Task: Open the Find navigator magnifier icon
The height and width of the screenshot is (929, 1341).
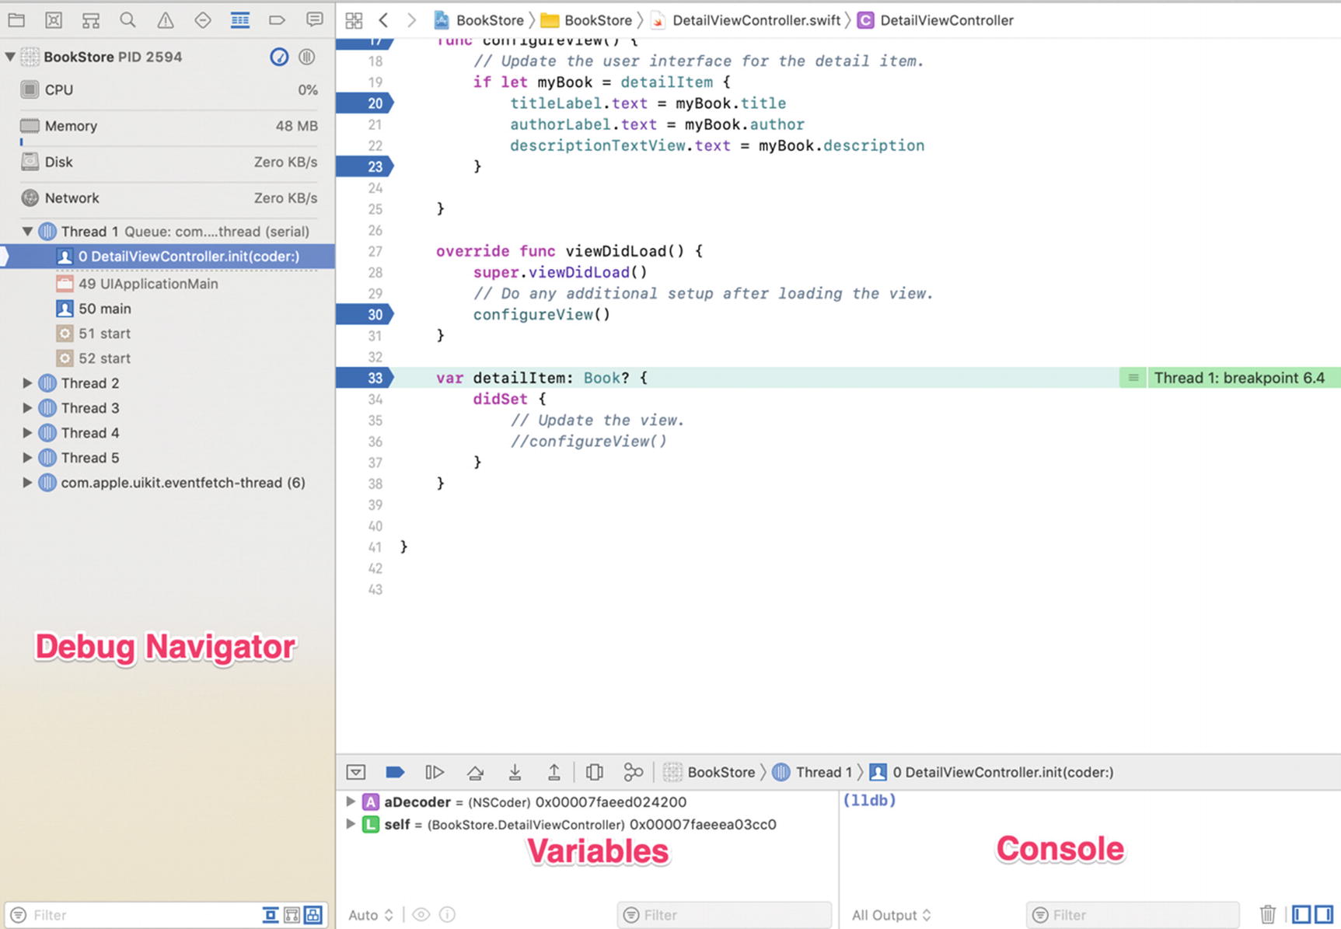Action: pos(128,20)
